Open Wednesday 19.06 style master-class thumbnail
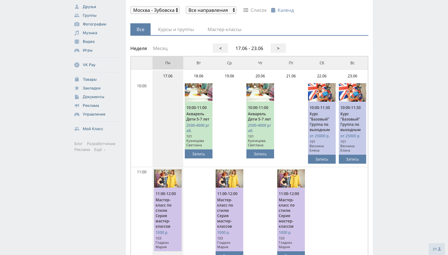Screen dimensions: 448x255 pos(229,178)
